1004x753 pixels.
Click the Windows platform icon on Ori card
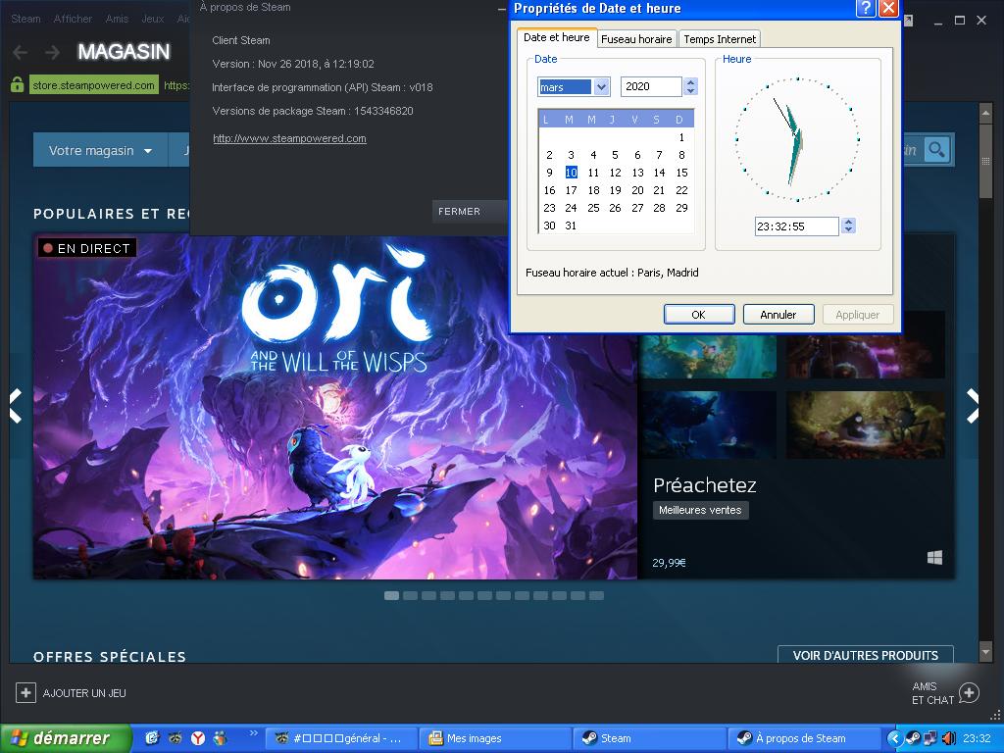tap(934, 558)
